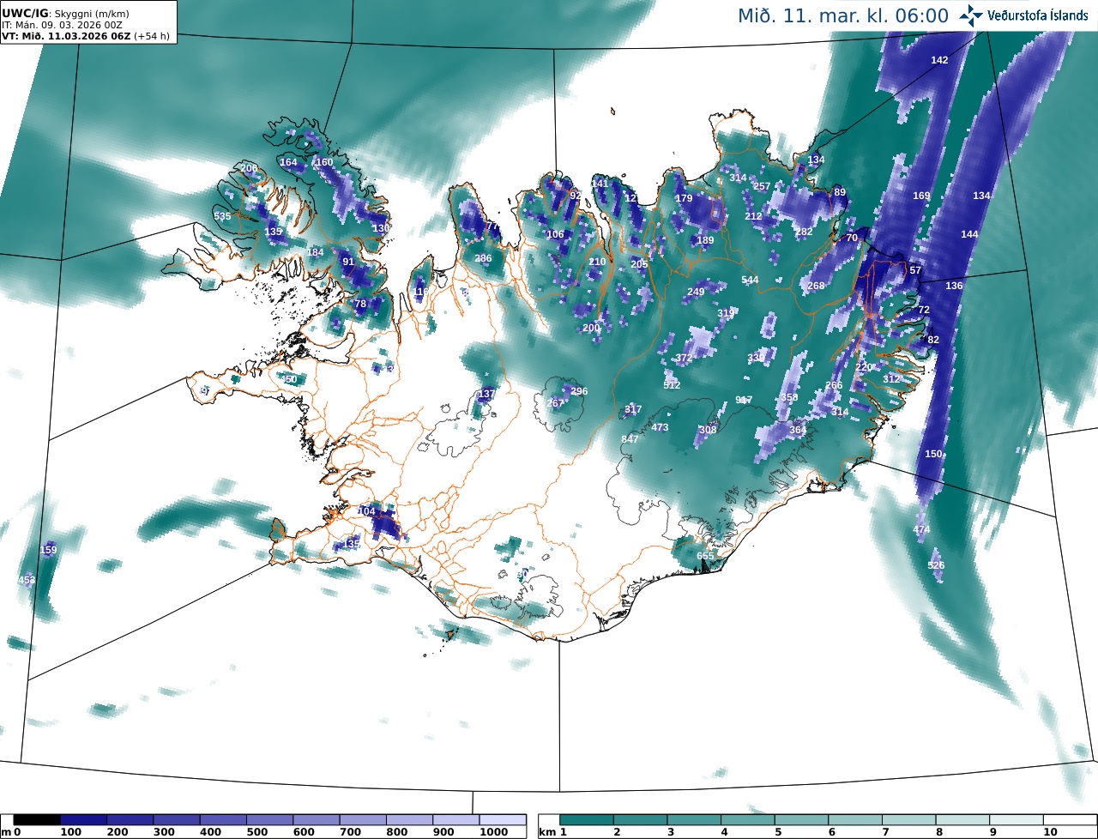The height and width of the screenshot is (839, 1098).
Task: Click the Veðurstofa Íslands name text
Action: point(1038,15)
